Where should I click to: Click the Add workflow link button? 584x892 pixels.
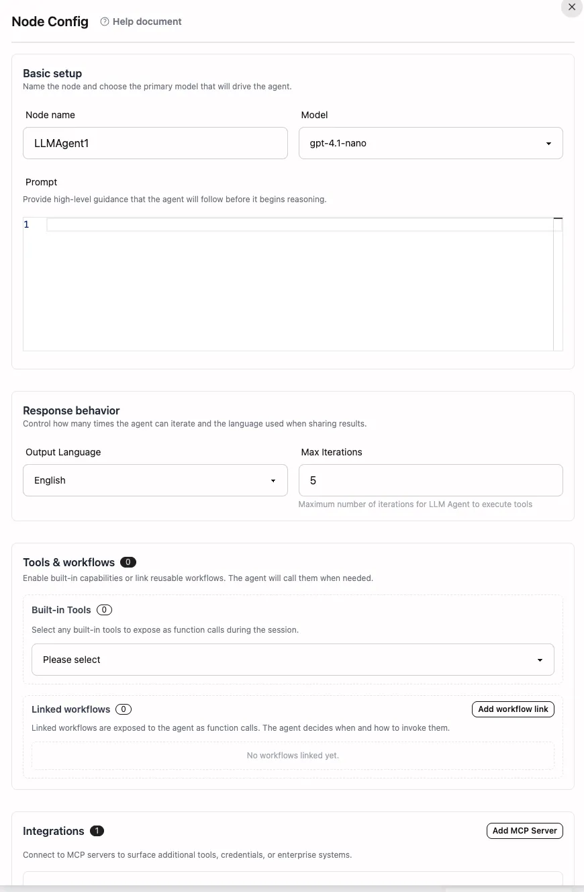click(513, 709)
